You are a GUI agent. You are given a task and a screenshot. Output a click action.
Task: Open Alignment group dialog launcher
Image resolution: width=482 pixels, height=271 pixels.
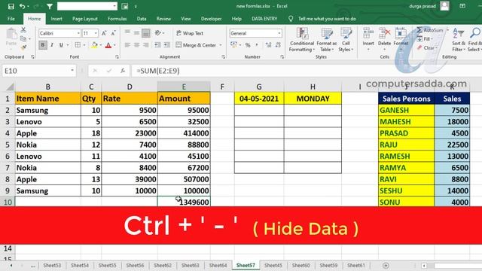[224, 57]
